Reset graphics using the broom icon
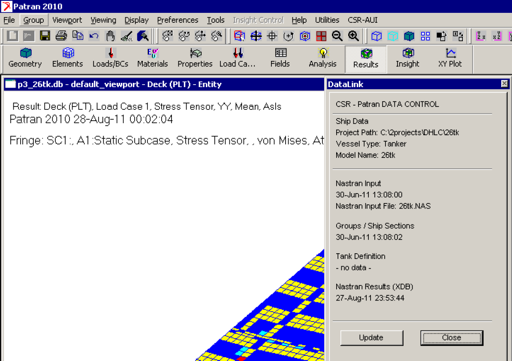 coord(126,36)
